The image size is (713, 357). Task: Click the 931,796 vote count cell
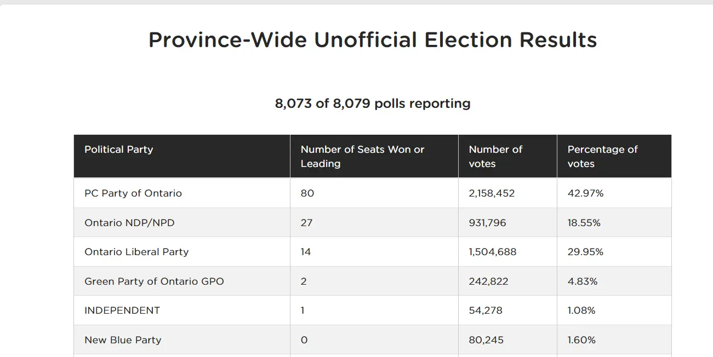click(487, 223)
